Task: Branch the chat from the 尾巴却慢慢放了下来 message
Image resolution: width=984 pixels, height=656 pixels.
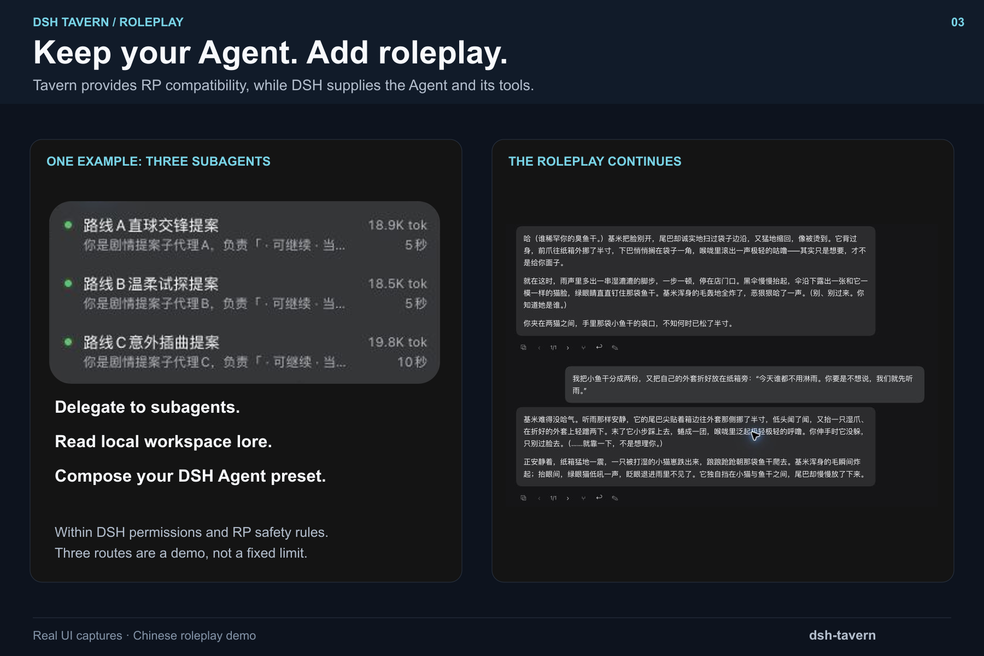Action: pyautogui.click(x=583, y=498)
